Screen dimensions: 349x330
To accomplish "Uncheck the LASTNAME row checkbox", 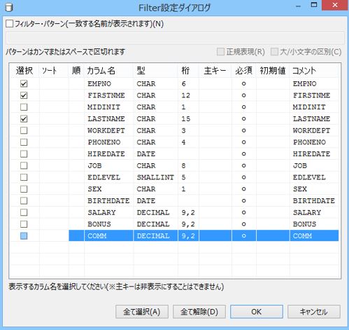I will (x=24, y=119).
